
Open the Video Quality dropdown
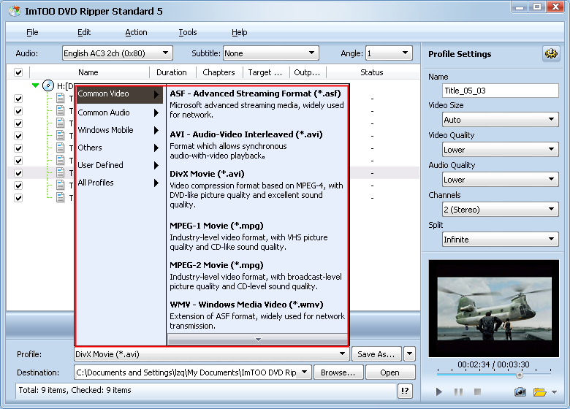pyautogui.click(x=500, y=149)
